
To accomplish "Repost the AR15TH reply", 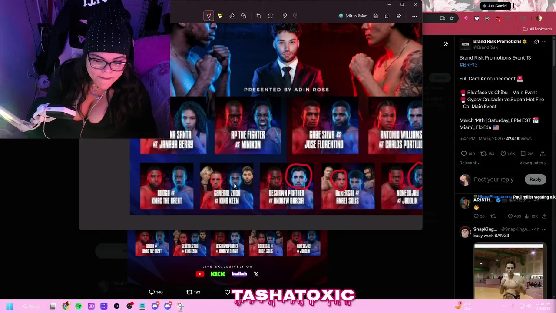I will [x=493, y=216].
